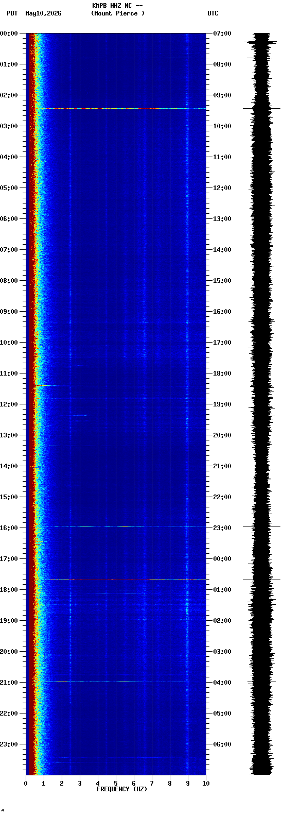Click "23:00" on the UTC time axis
The width and height of the screenshot is (284, 816).
click(x=222, y=528)
